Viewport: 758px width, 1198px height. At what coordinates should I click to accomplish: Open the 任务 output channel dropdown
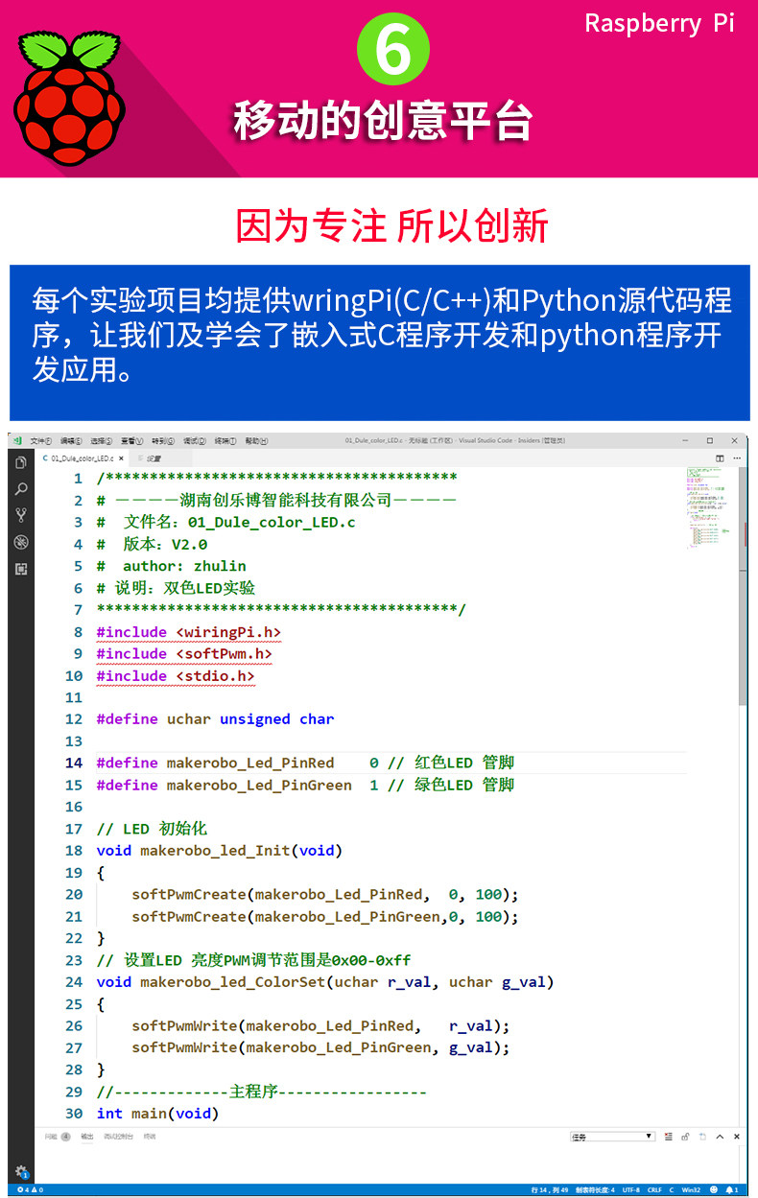click(612, 1137)
